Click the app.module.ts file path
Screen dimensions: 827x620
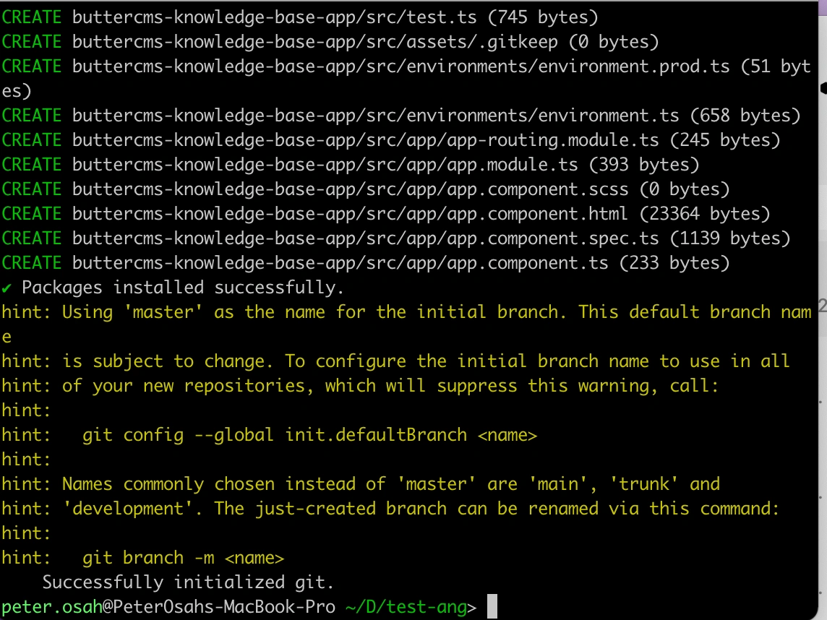(x=325, y=165)
